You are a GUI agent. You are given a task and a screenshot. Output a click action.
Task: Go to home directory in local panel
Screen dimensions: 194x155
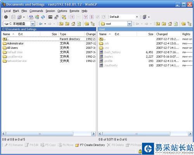[x=73, y=24]
